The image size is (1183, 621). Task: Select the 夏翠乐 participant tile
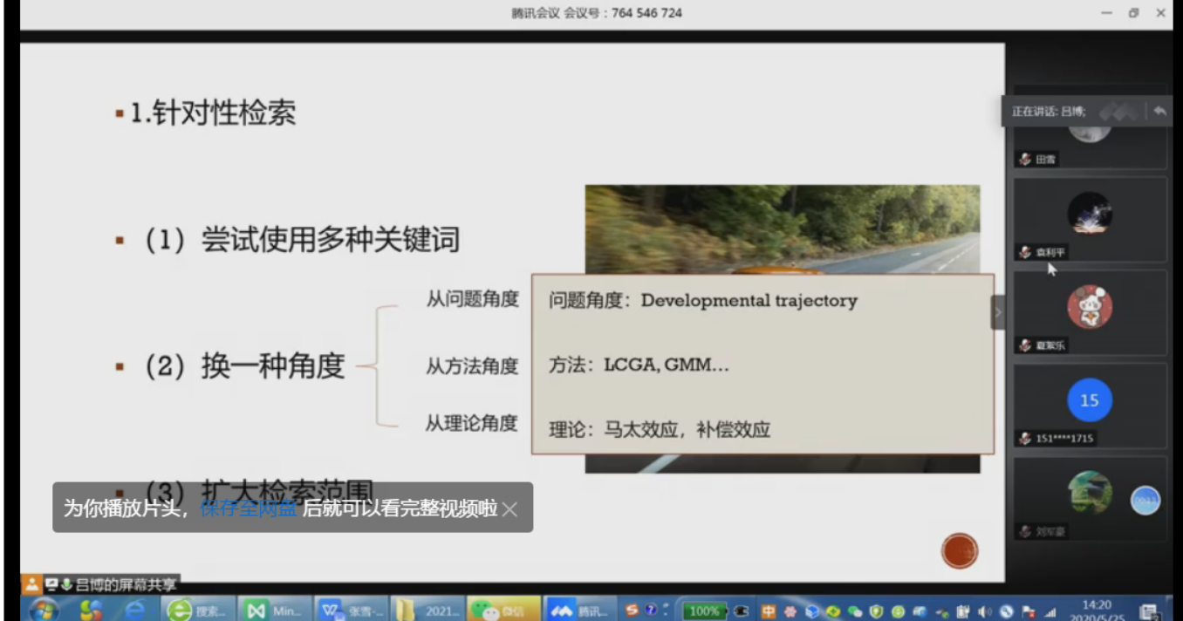(x=1089, y=311)
